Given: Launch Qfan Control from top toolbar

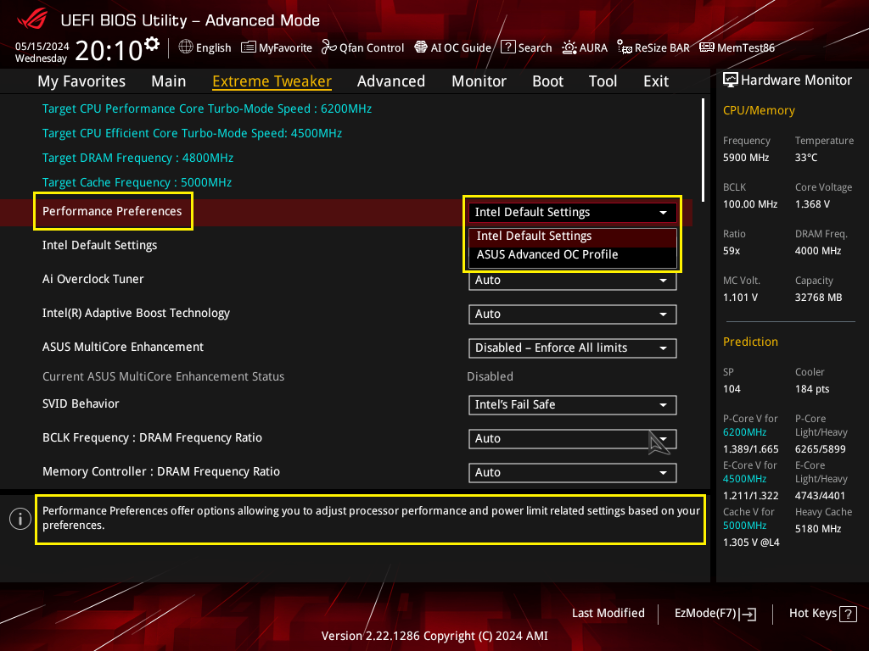Looking at the screenshot, I should point(362,48).
